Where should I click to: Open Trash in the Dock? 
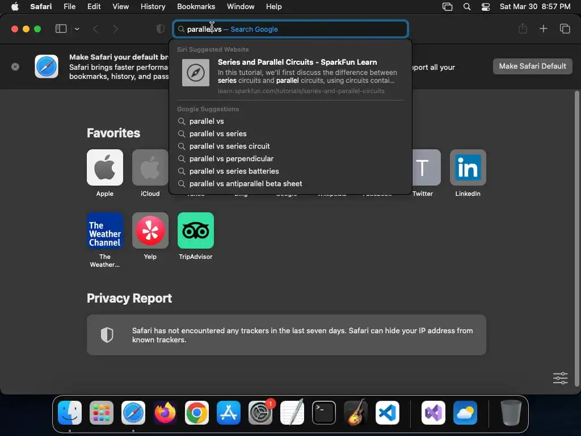tap(511, 413)
